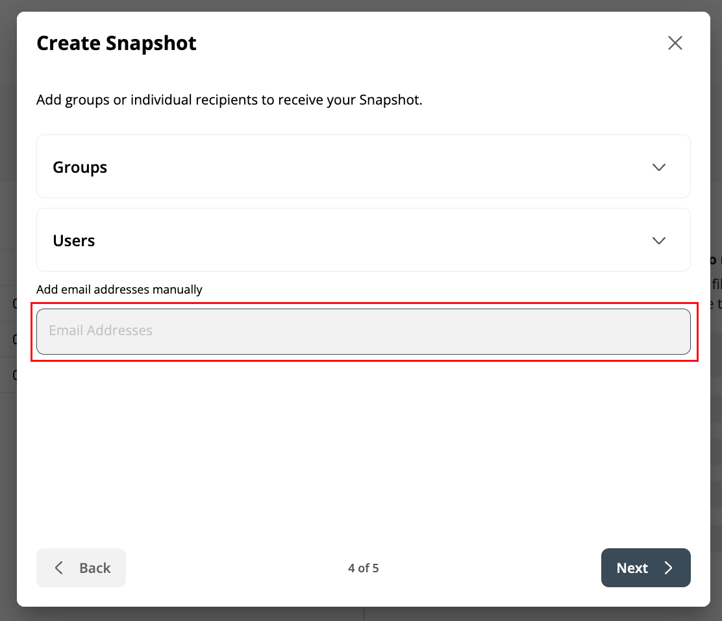Click the Create Snapshot title
The image size is (722, 621).
tap(116, 44)
